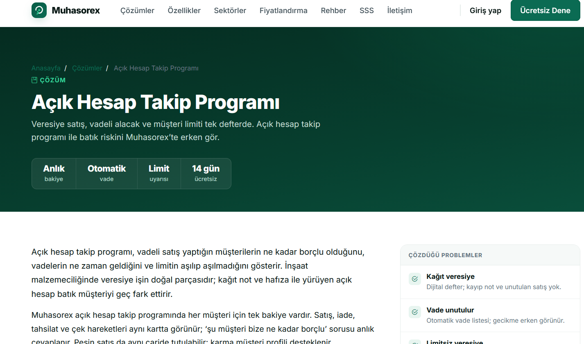The width and height of the screenshot is (584, 344).
Task: Open the Fiyatlandırma page
Action: (283, 11)
